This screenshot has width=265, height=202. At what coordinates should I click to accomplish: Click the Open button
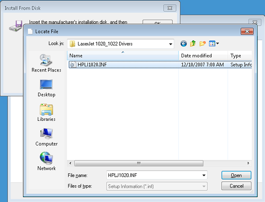point(236,176)
